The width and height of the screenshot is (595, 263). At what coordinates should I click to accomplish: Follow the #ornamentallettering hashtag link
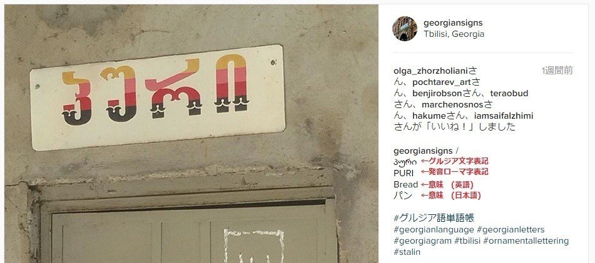tap(526, 241)
